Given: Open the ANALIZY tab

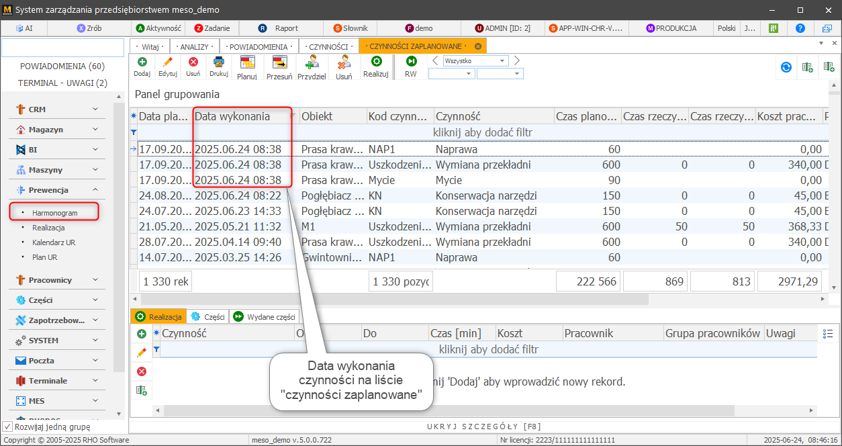Looking at the screenshot, I should (194, 46).
